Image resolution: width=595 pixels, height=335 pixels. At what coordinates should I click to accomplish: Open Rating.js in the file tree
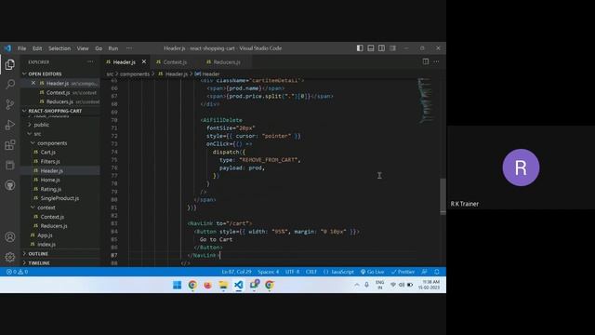51,189
